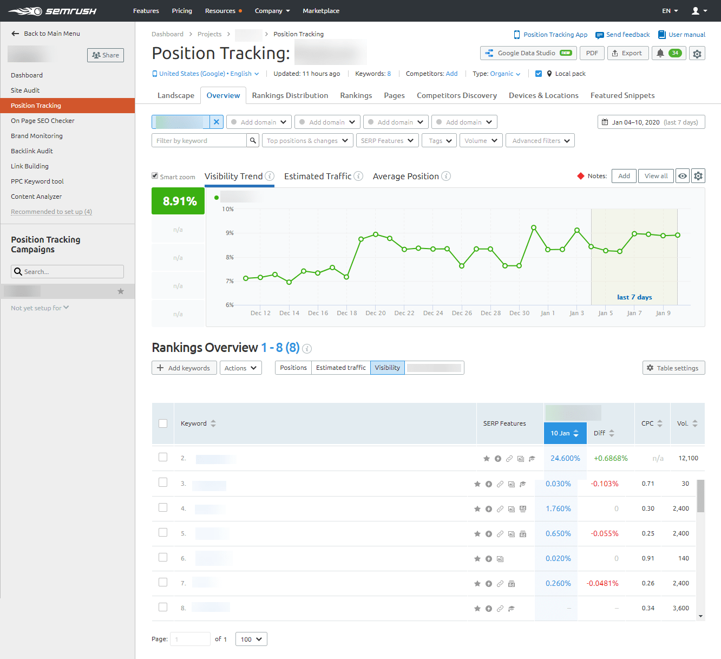Open the link icon for the row 4 keyword

pyautogui.click(x=500, y=508)
